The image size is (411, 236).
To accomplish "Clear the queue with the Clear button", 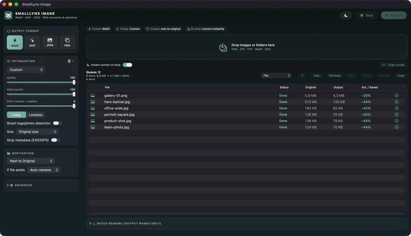I will coord(401,76).
